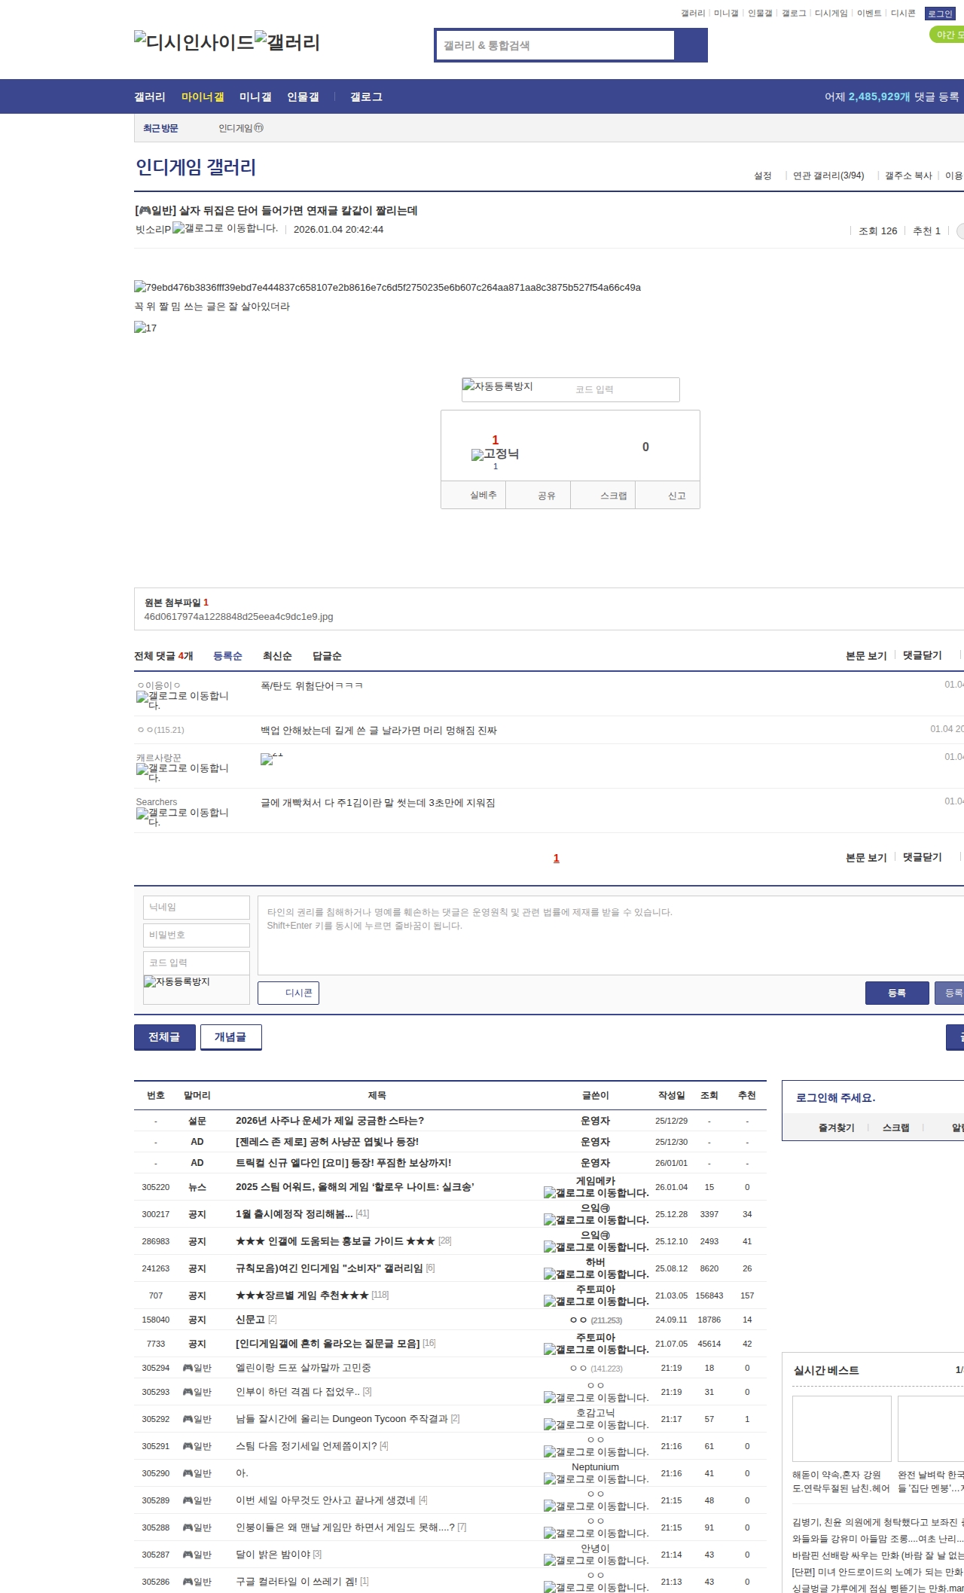This screenshot has height=1593, width=964.
Task: Switch to the 개념글 tab
Action: pos(230,1037)
